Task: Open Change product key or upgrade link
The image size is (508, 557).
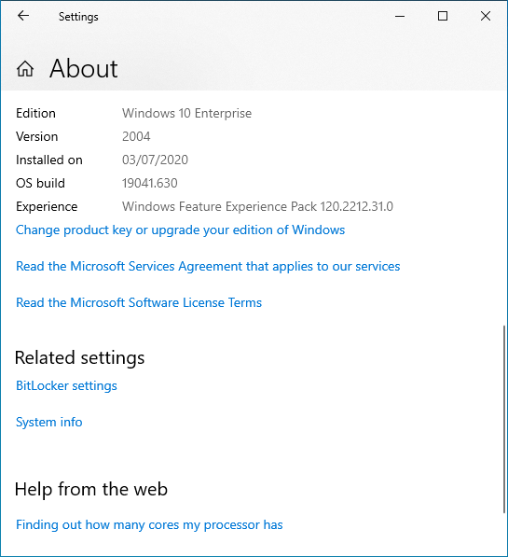Action: 180,230
